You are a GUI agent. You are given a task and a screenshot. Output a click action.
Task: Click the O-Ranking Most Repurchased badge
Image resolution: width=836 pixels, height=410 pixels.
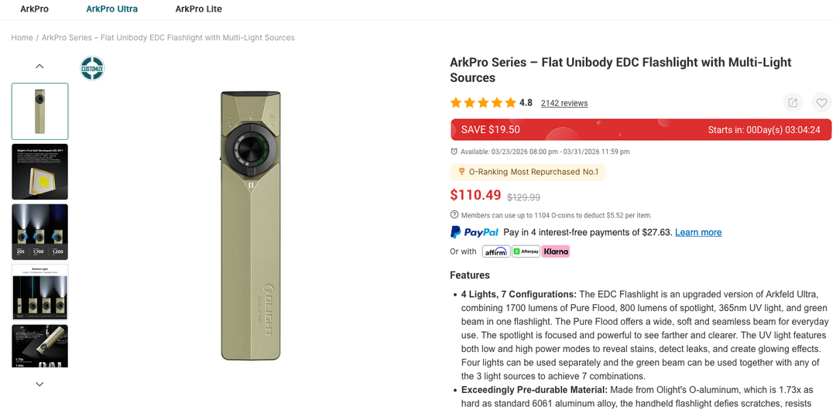[528, 172]
